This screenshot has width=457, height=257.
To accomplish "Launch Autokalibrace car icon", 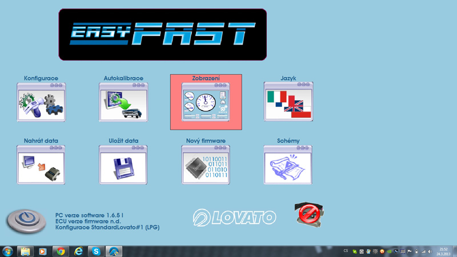I will [x=123, y=102].
